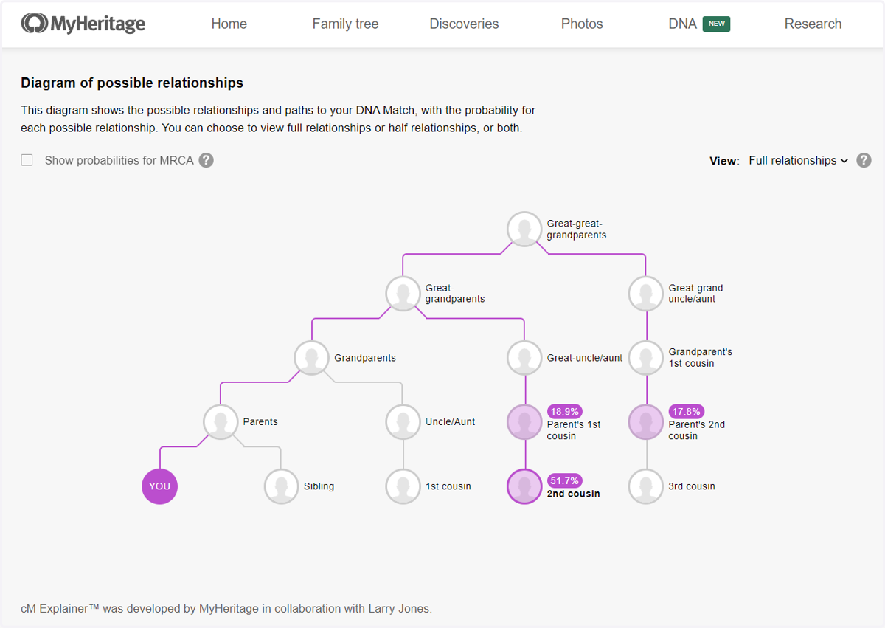The width and height of the screenshot is (885, 628).
Task: Select the Grandparents avatar node
Action: pyautogui.click(x=312, y=358)
